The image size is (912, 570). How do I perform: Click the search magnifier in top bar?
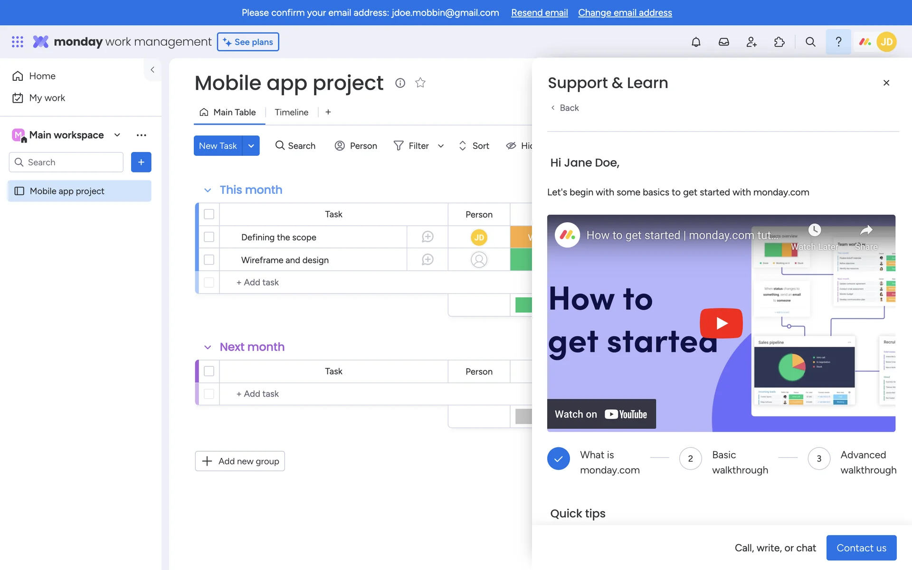click(810, 42)
